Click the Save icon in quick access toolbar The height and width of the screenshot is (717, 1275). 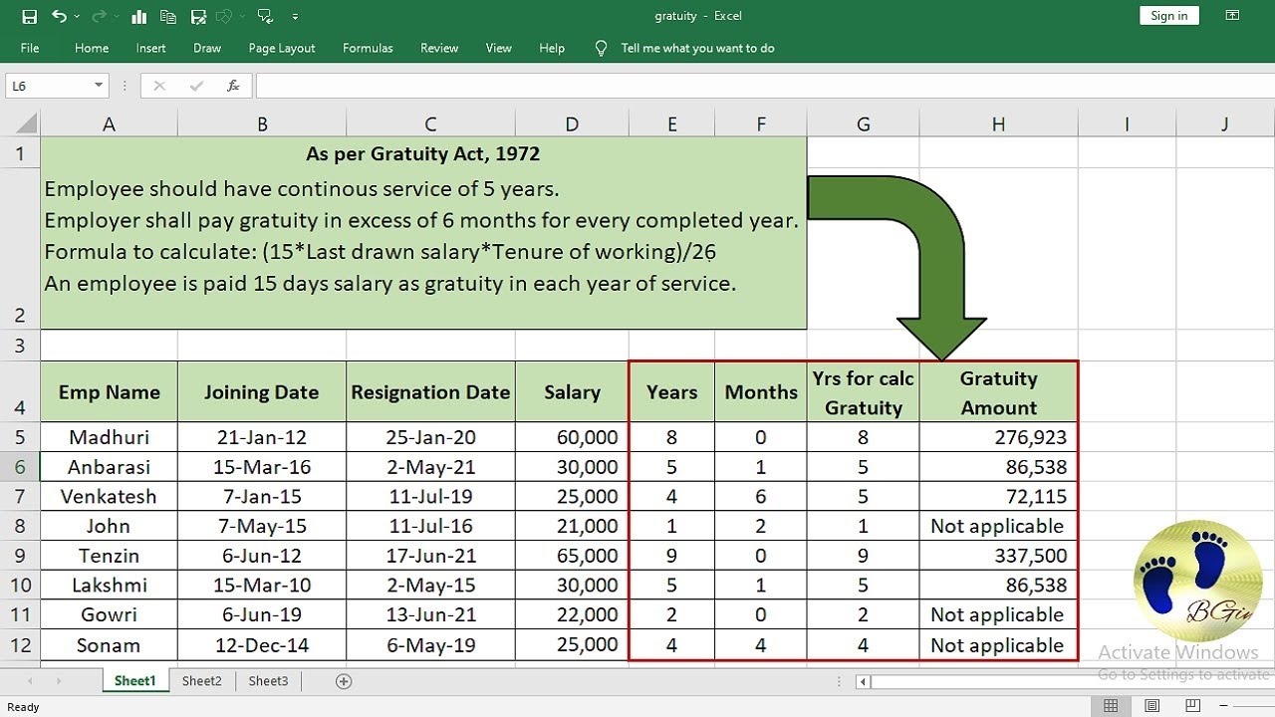tap(29, 17)
